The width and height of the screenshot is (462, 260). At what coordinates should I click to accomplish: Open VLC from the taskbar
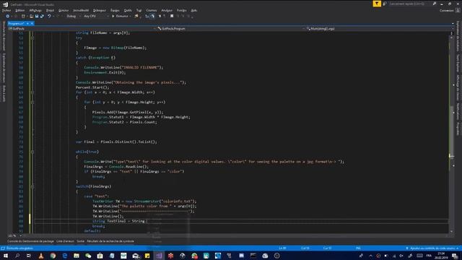[41, 256]
